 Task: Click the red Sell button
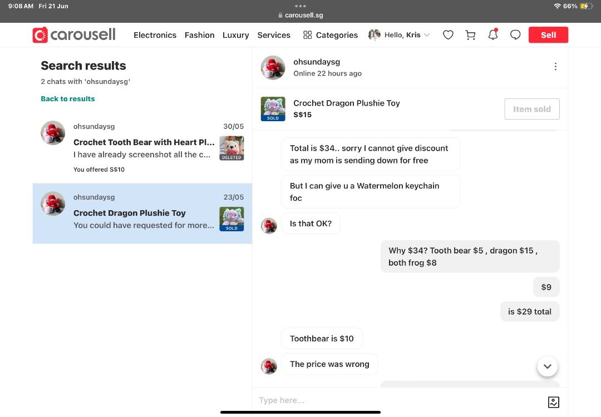[x=548, y=35]
